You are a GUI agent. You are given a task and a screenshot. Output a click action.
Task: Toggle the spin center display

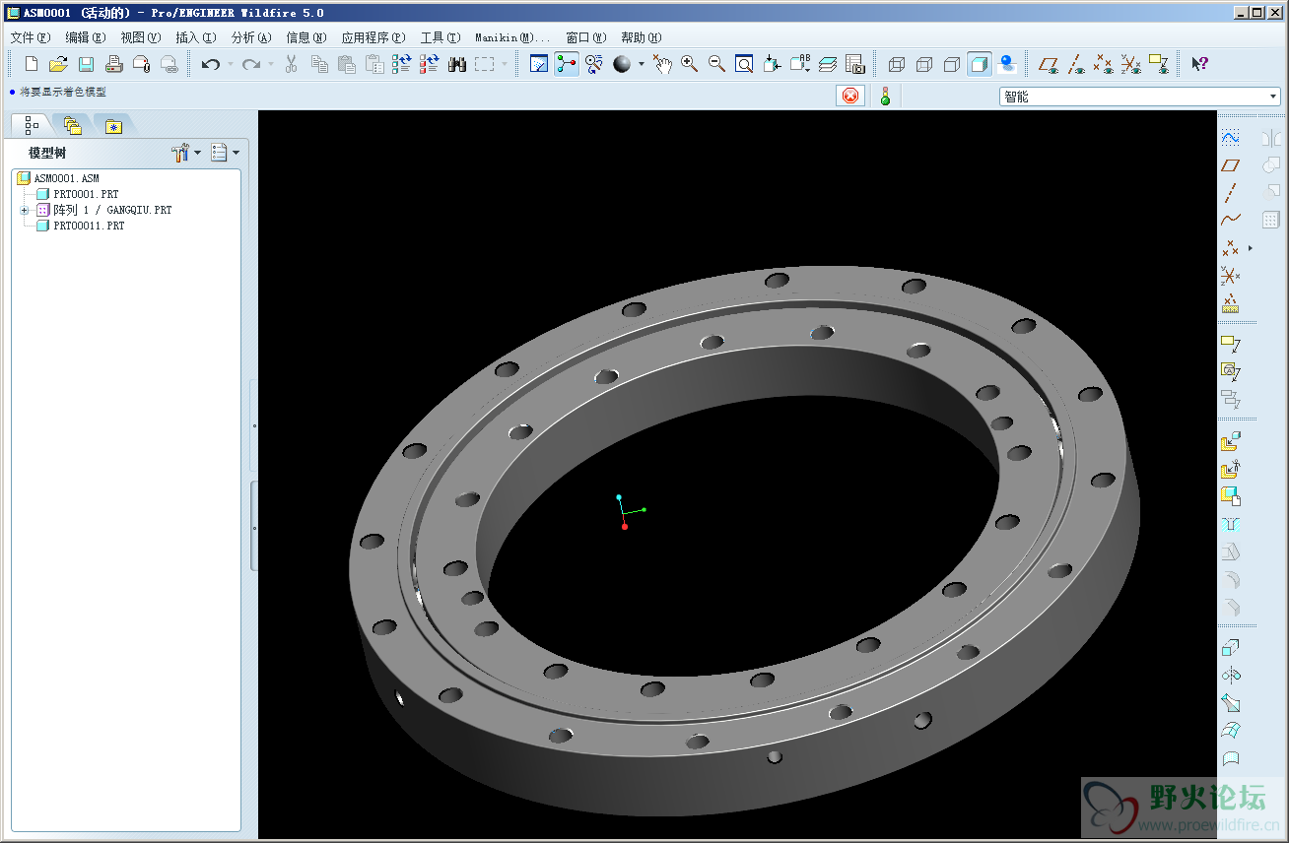(x=567, y=64)
